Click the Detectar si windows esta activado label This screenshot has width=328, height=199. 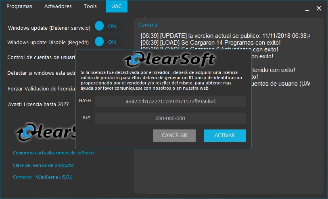point(42,73)
